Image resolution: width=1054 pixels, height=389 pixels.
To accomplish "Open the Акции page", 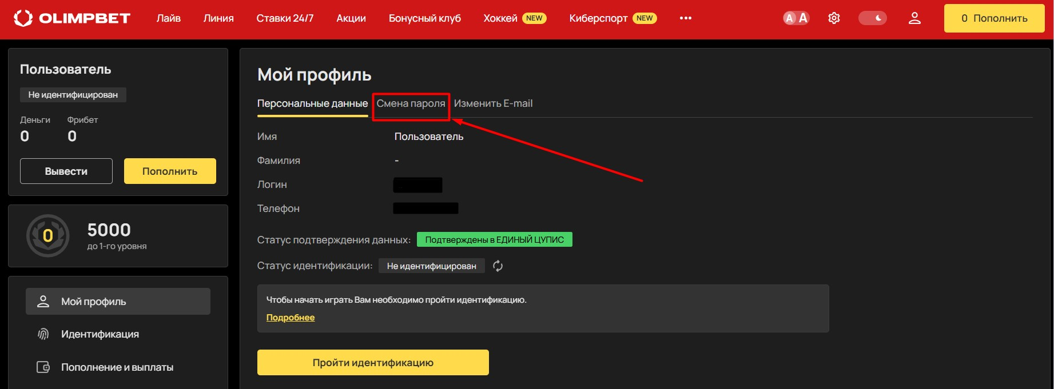I will coord(351,18).
